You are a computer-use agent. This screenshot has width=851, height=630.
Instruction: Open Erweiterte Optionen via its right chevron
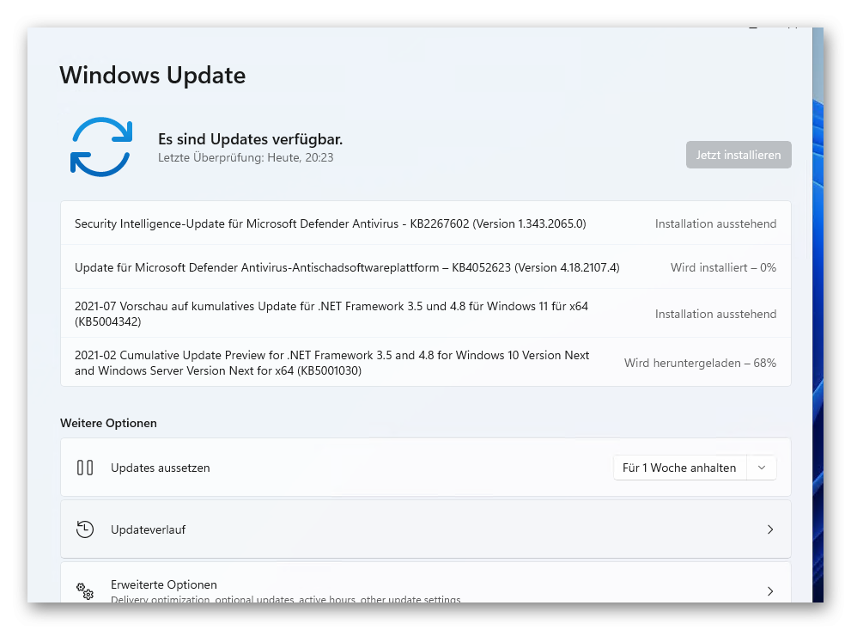[x=770, y=591]
